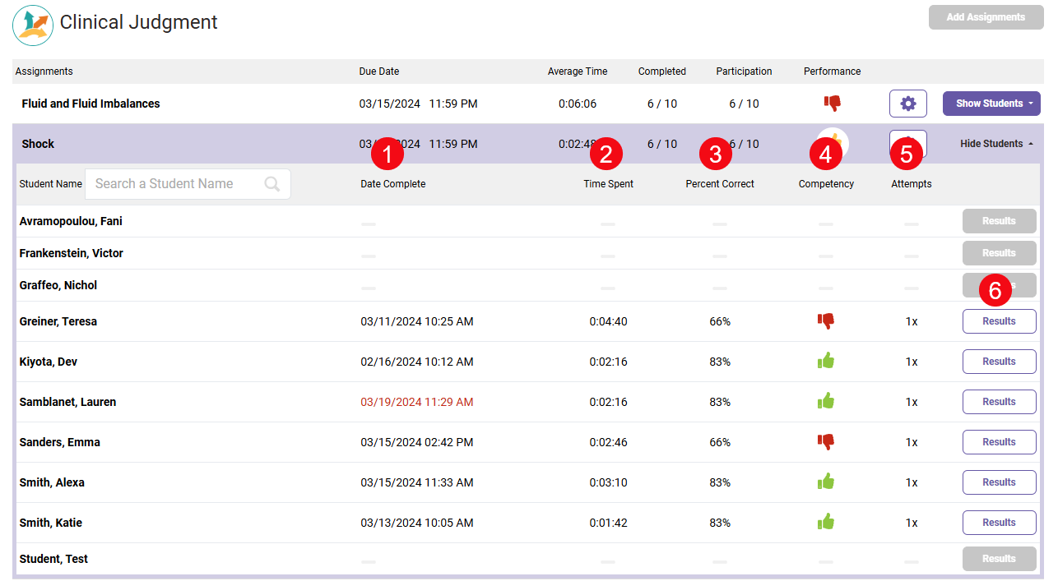
Task: Select the green thumbs-up icon for Smith, Katie
Action: [x=826, y=522]
